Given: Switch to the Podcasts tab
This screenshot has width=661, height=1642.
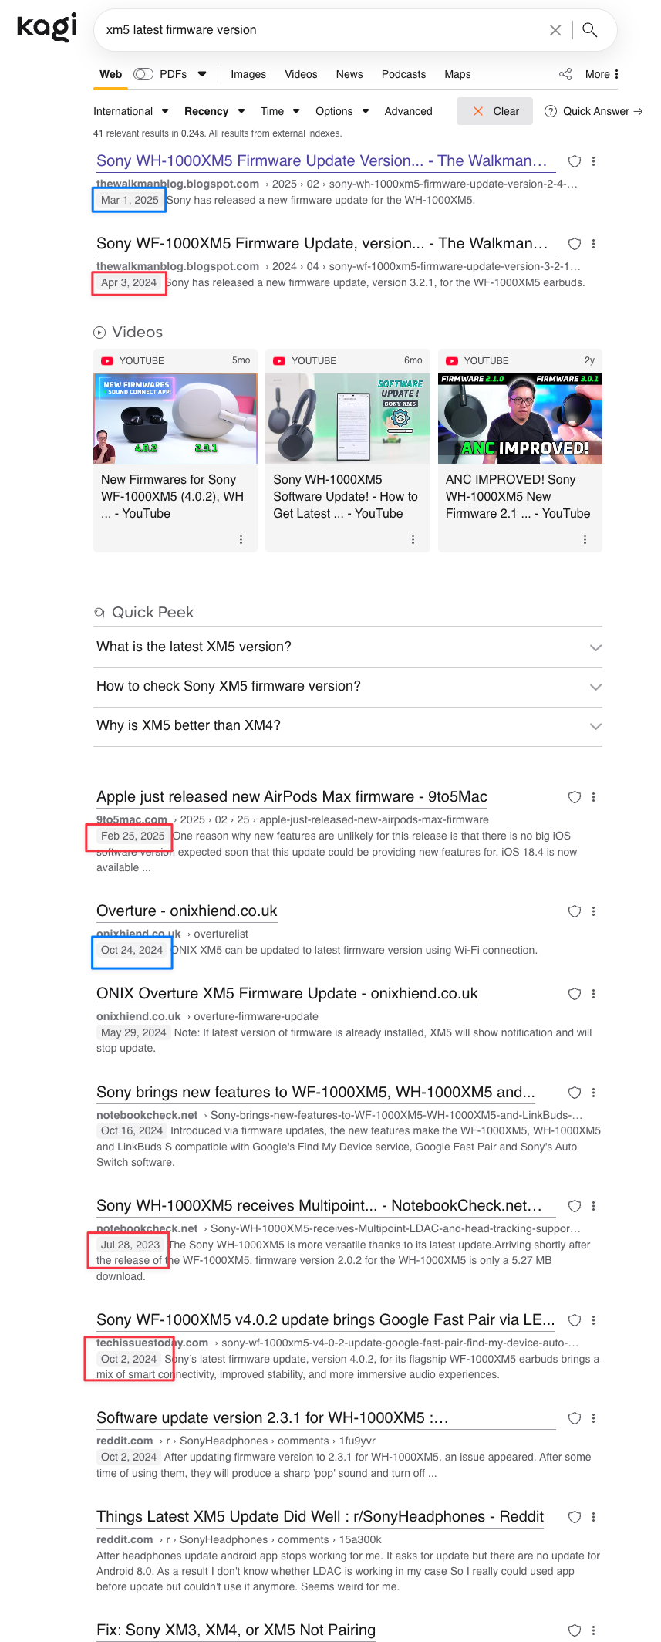Looking at the screenshot, I should pos(403,74).
